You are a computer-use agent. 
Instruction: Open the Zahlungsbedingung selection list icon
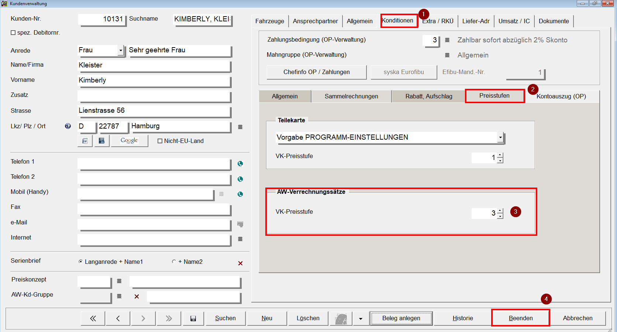447,40
